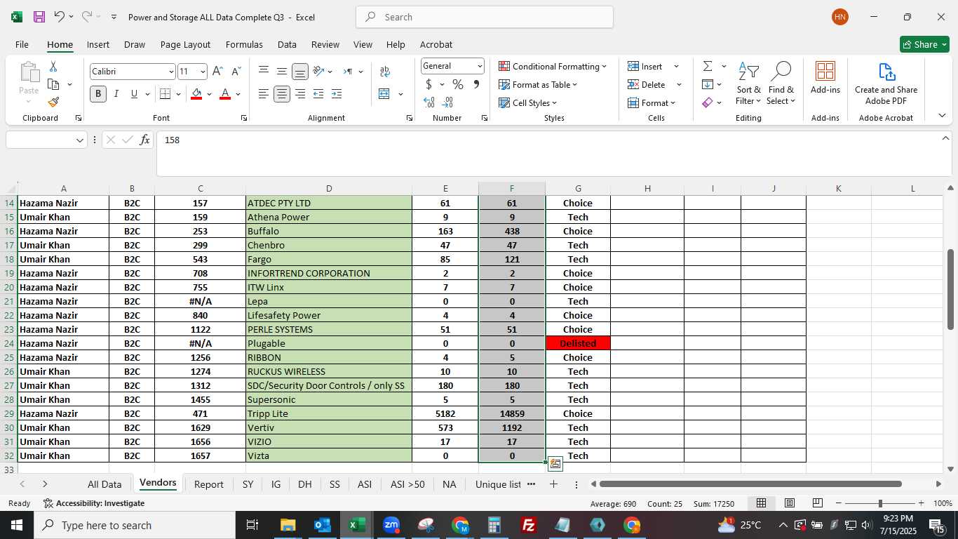Click the Cut scissors icon
This screenshot has height=539, width=958.
coord(53,66)
